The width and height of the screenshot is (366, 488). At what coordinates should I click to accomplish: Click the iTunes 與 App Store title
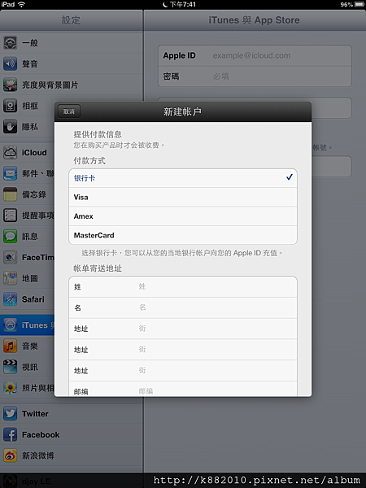[254, 20]
